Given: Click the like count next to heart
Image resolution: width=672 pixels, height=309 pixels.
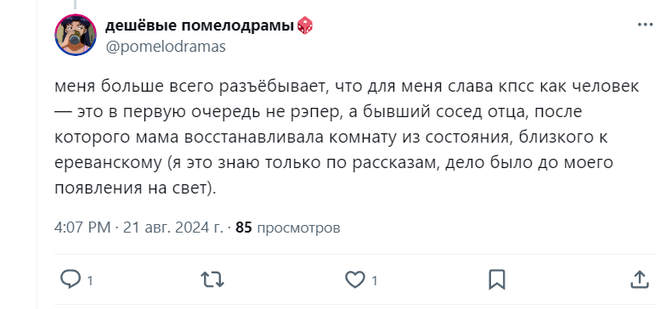Looking at the screenshot, I should pos(375,281).
